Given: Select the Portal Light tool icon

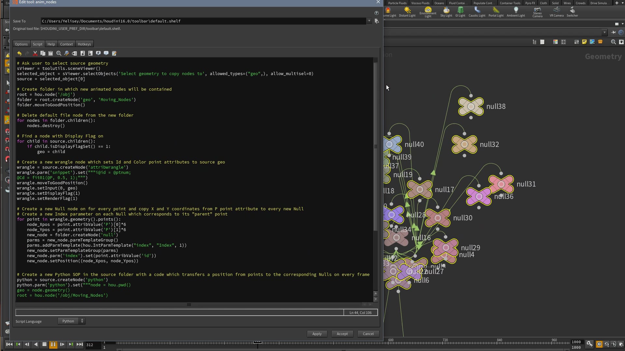Looking at the screenshot, I should [496, 10].
